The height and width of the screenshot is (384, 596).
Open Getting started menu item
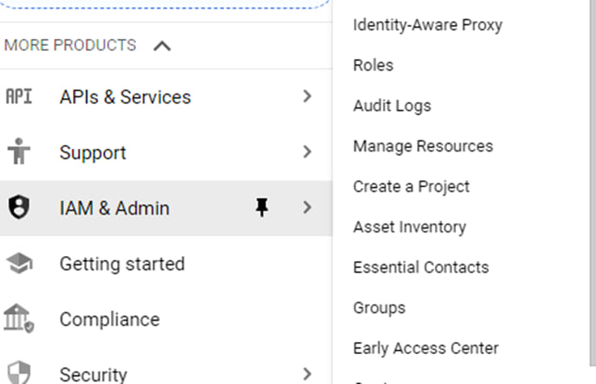tap(166, 263)
